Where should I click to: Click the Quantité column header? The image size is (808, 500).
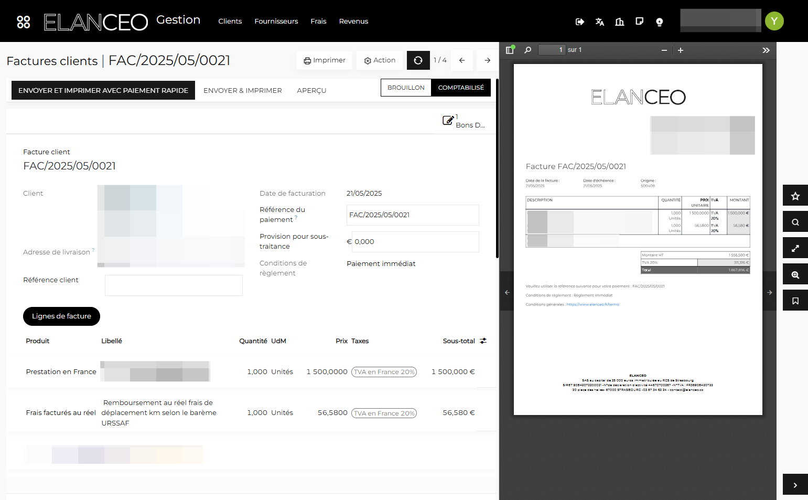[253, 341]
